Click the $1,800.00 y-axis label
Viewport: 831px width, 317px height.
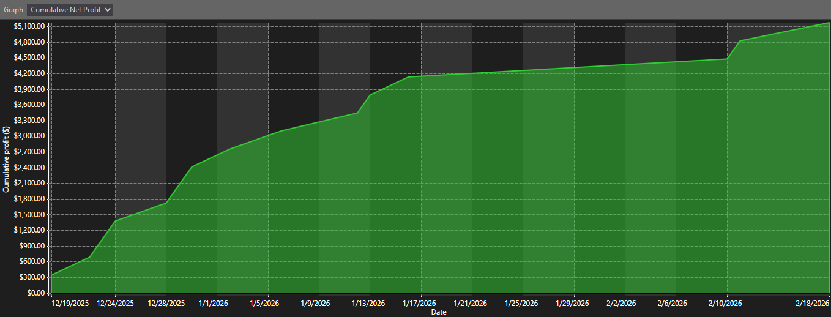29,199
